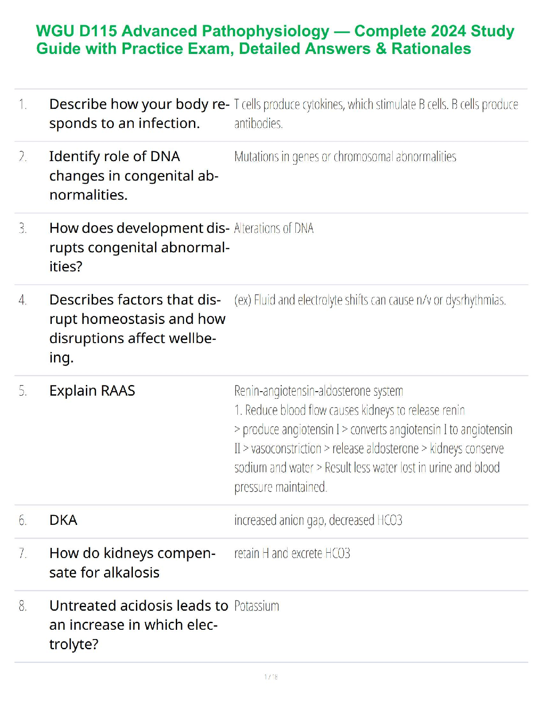Click the "Renin-angiotensin-aldosterone system" answer line
The width and height of the screenshot is (542, 701).
tap(318, 391)
